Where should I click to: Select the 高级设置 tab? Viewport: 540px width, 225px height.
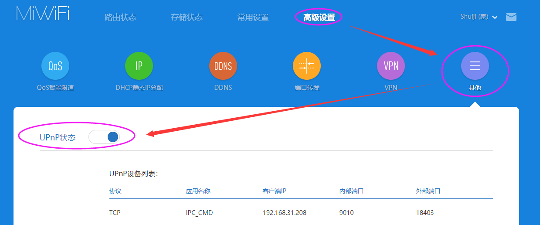tap(319, 17)
